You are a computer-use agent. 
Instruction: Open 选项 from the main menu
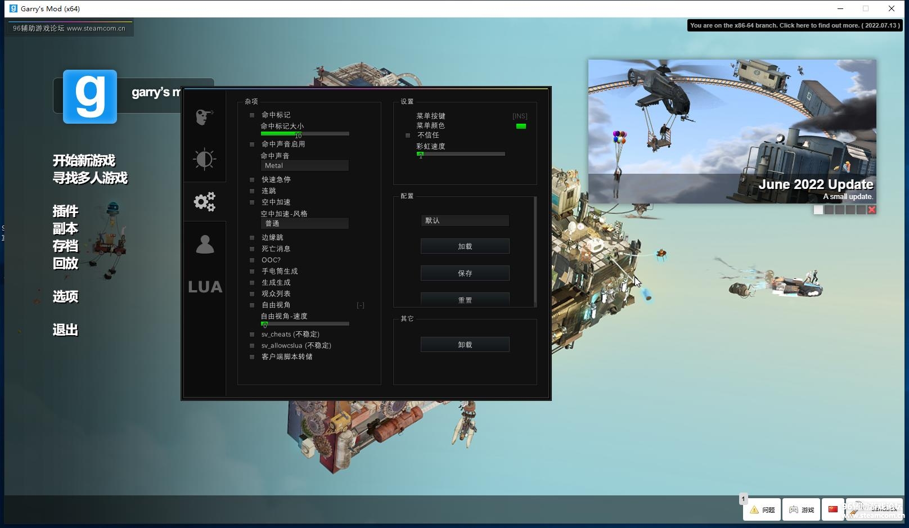tap(65, 297)
